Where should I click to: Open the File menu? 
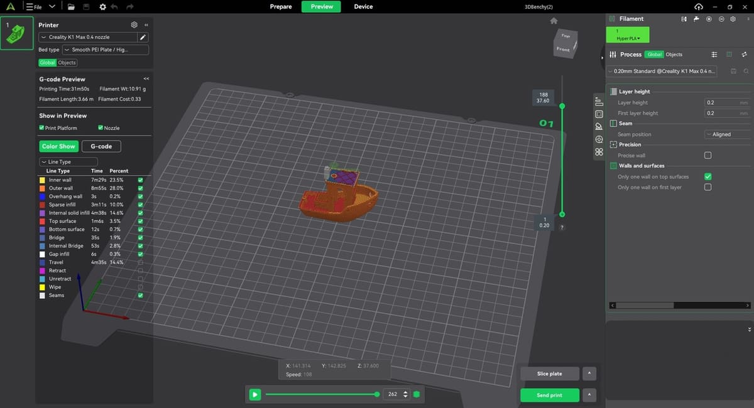(34, 7)
